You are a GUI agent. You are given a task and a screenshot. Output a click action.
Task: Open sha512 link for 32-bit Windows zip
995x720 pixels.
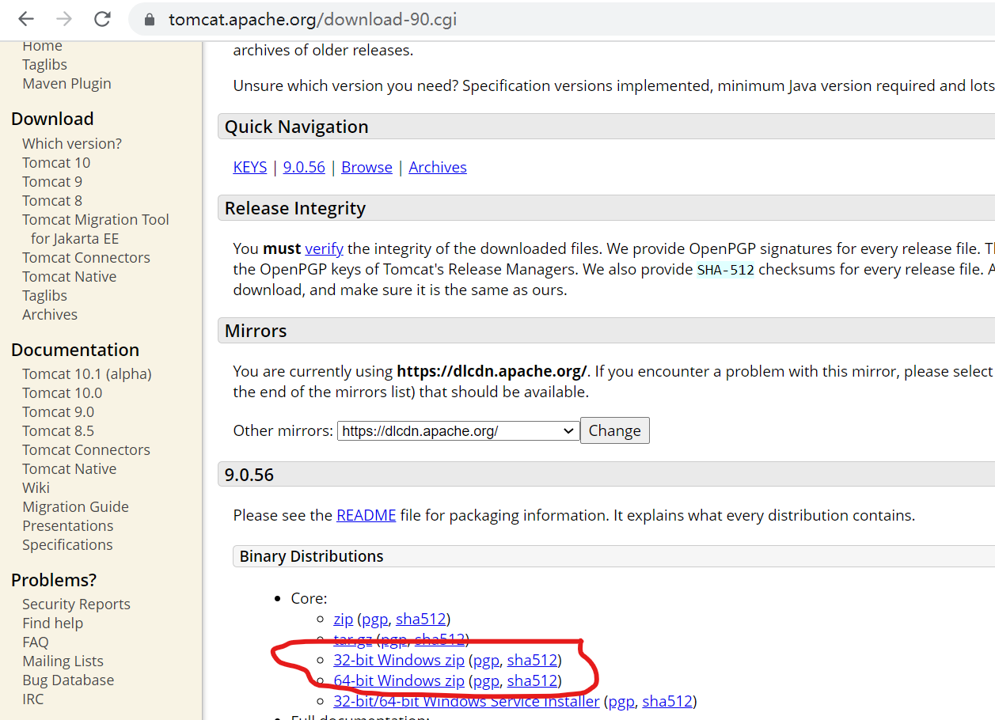pyautogui.click(x=532, y=660)
